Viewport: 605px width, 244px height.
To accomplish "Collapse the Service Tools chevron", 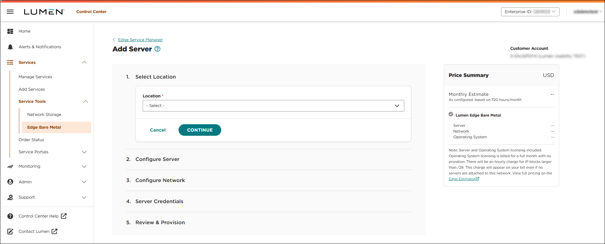I will click(x=86, y=102).
